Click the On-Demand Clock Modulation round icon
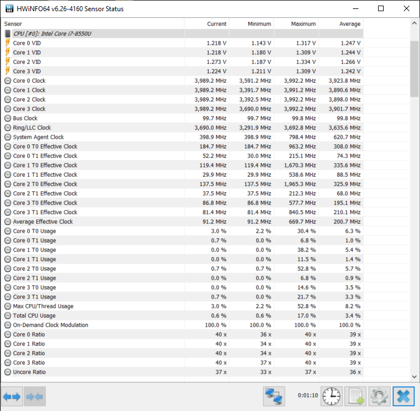This screenshot has width=420, height=411. tap(8, 325)
